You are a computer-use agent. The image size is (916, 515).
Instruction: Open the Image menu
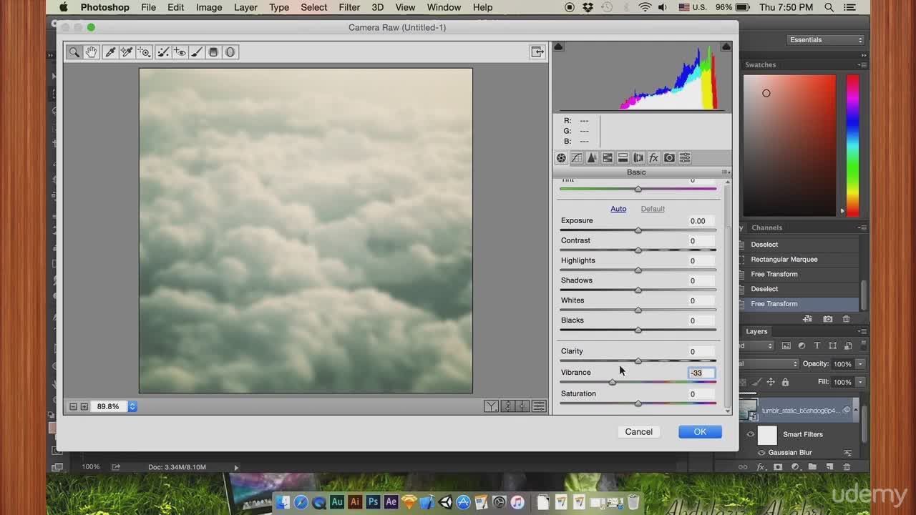pyautogui.click(x=209, y=7)
